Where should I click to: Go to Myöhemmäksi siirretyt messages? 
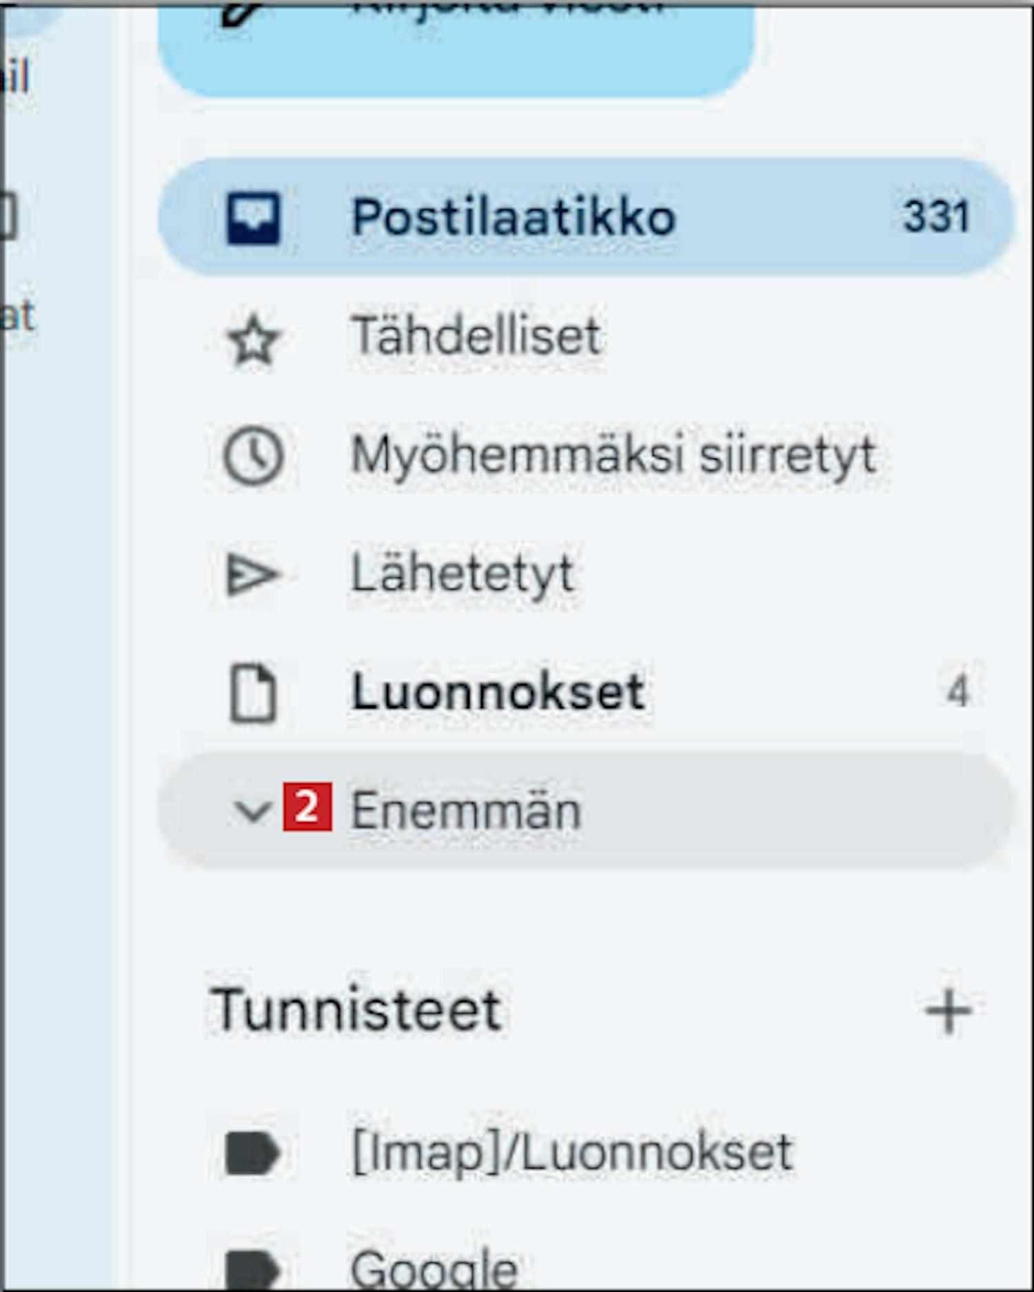click(x=612, y=456)
